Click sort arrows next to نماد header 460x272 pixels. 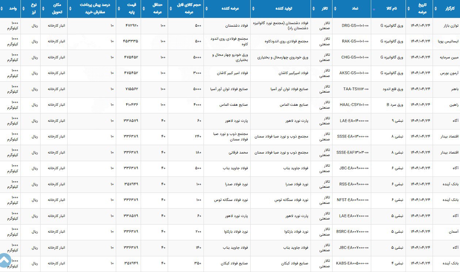click(335, 9)
